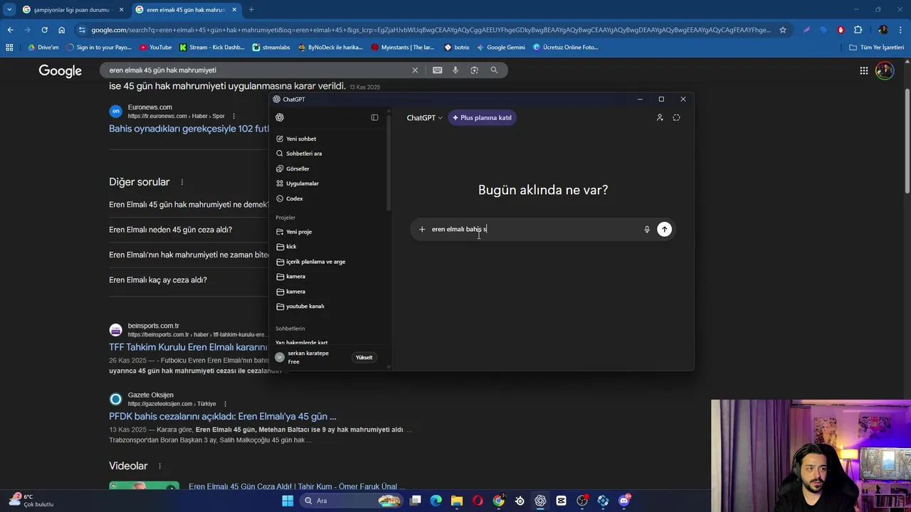Open File Explorer from taskbar

pyautogui.click(x=457, y=501)
